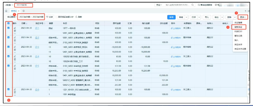
Task: Click the 导入 import button
Action: pyautogui.click(x=207, y=17)
